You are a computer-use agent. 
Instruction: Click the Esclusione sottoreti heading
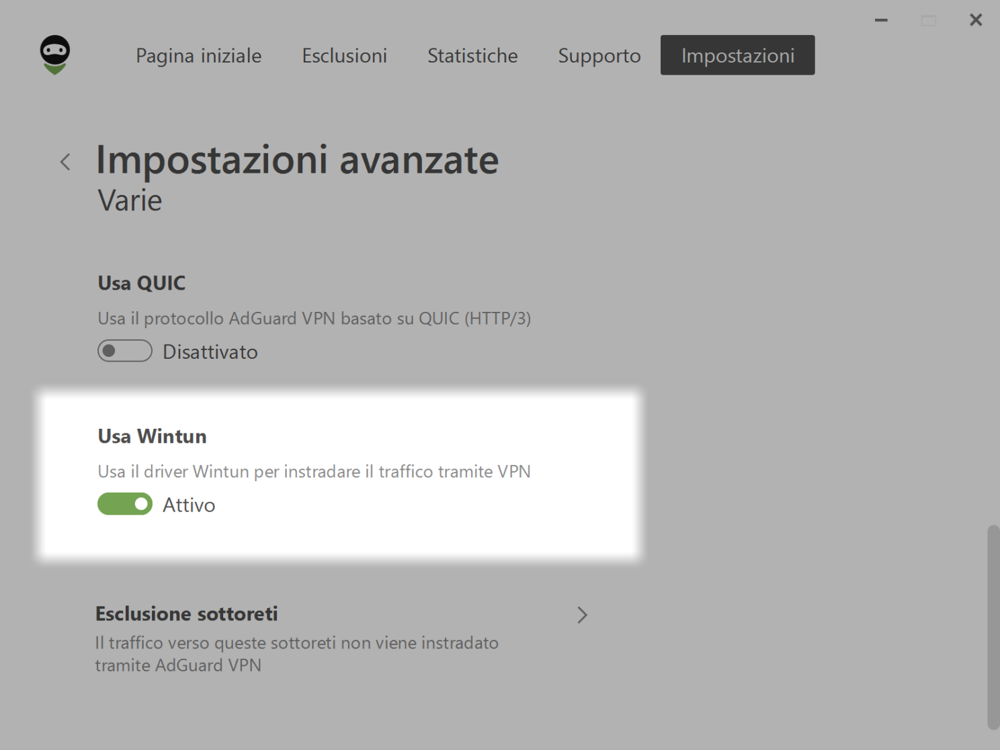[x=186, y=614]
